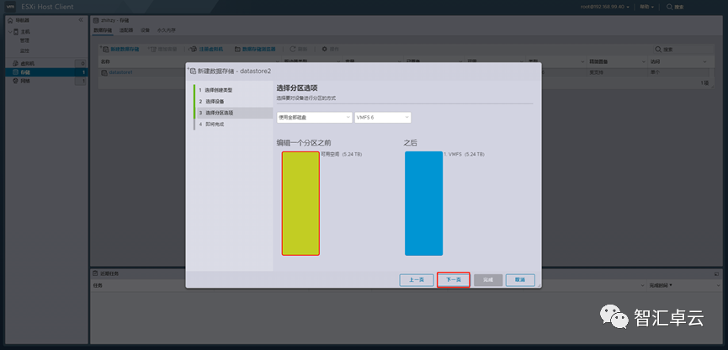Image resolution: width=728 pixels, height=350 pixels.
Task: Click the virtual machines count badge 0
Action: [81, 63]
